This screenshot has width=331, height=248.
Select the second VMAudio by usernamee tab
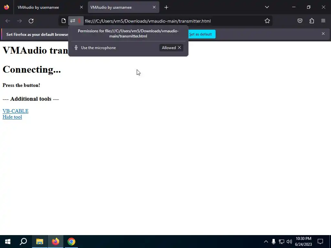pyautogui.click(x=123, y=7)
